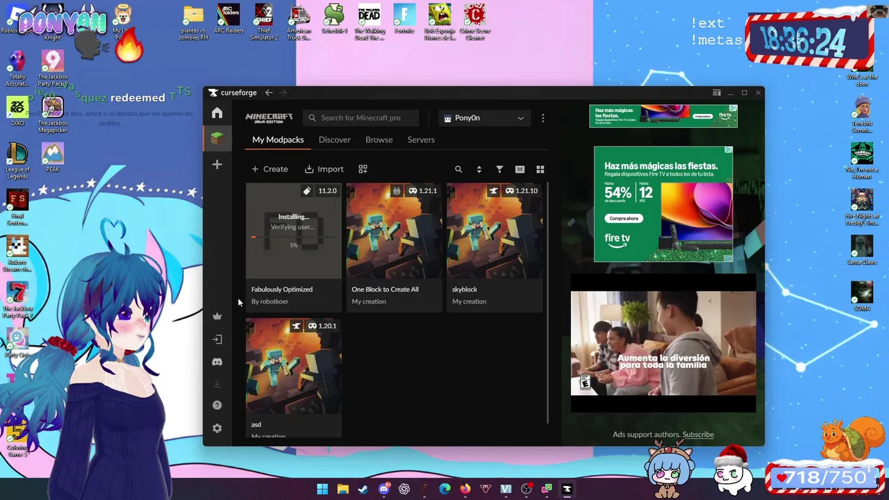
Task: Switch to the My Modpacks tab
Action: [x=278, y=140]
